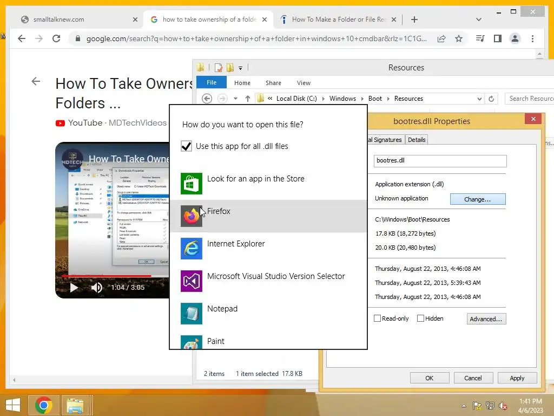Screen dimensions: 554x416
Task: Click back arrow beside video title
Action: [x=36, y=81]
